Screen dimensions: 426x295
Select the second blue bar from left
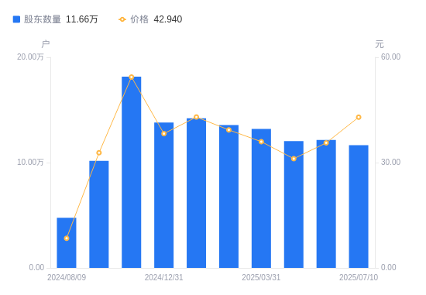coord(99,214)
